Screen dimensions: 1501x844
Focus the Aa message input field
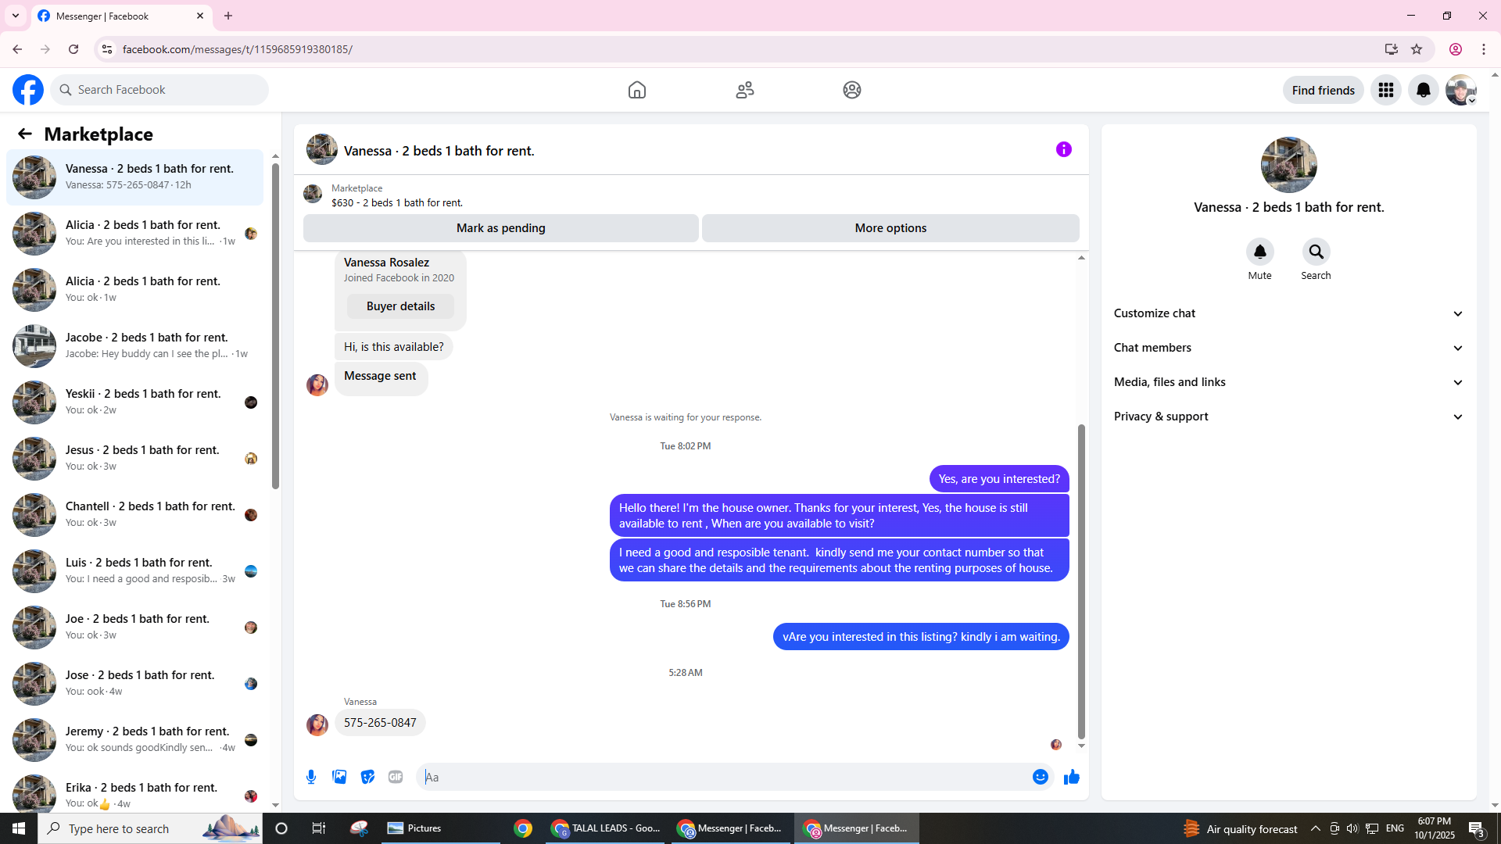click(723, 777)
